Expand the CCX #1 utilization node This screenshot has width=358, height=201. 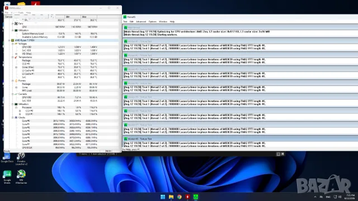[x=20, y=114]
